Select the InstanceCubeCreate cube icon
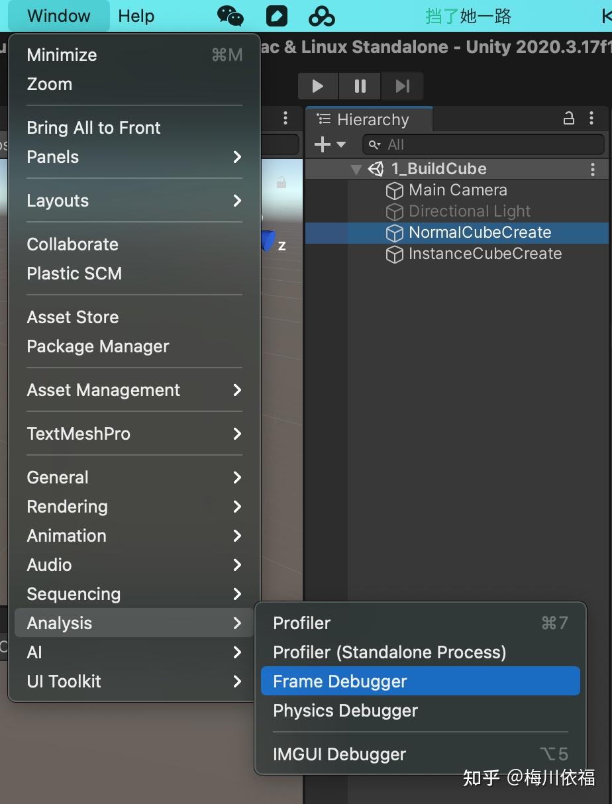The height and width of the screenshot is (804, 612). (395, 254)
